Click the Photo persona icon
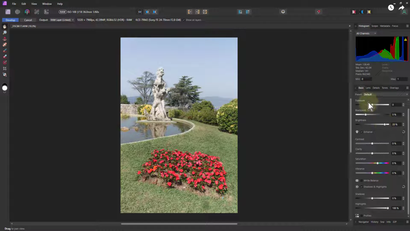The height and width of the screenshot is (231, 410). (8, 12)
